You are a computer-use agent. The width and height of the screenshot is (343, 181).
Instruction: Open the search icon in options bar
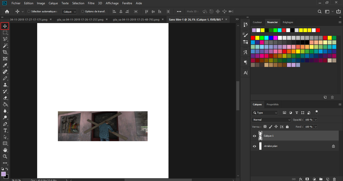pyautogui.click(x=319, y=12)
